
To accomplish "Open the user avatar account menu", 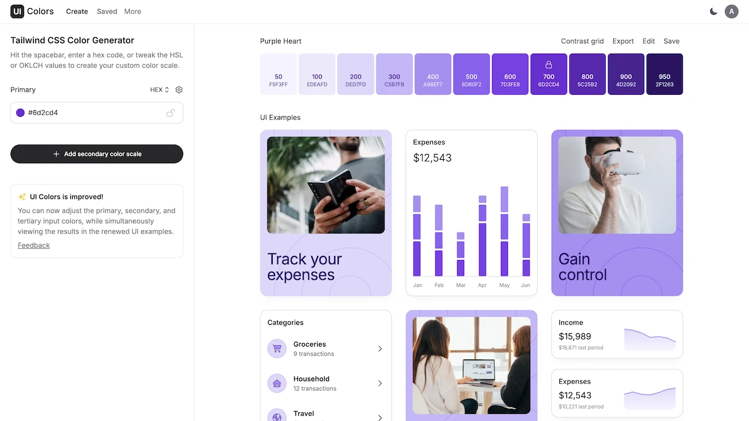I will (x=731, y=11).
